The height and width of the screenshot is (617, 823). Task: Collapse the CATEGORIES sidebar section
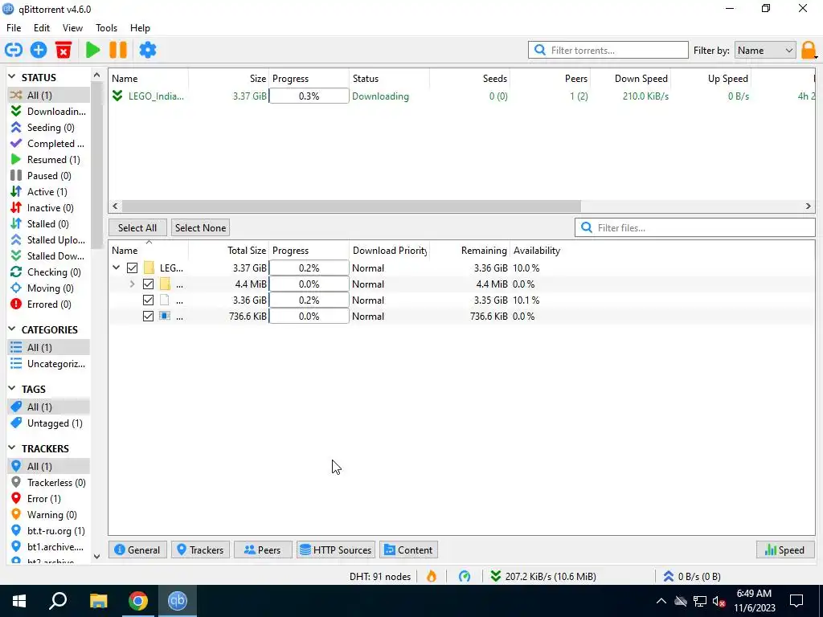12,329
